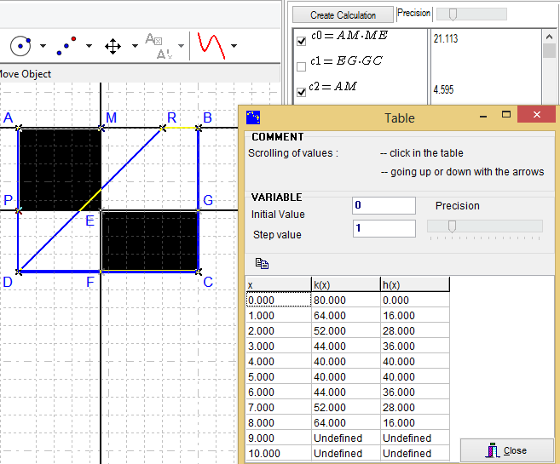Viewport: 560px width, 464px height.
Task: Click the Create Calculation button
Action: pyautogui.click(x=343, y=15)
